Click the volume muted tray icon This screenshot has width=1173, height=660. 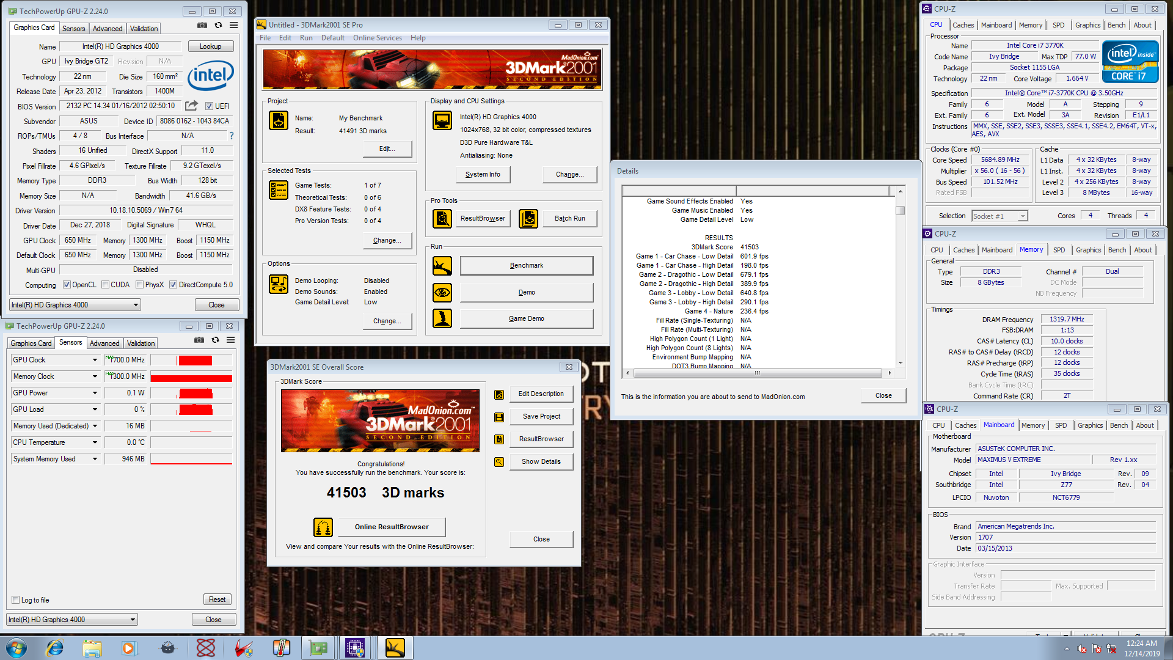[x=1082, y=649]
